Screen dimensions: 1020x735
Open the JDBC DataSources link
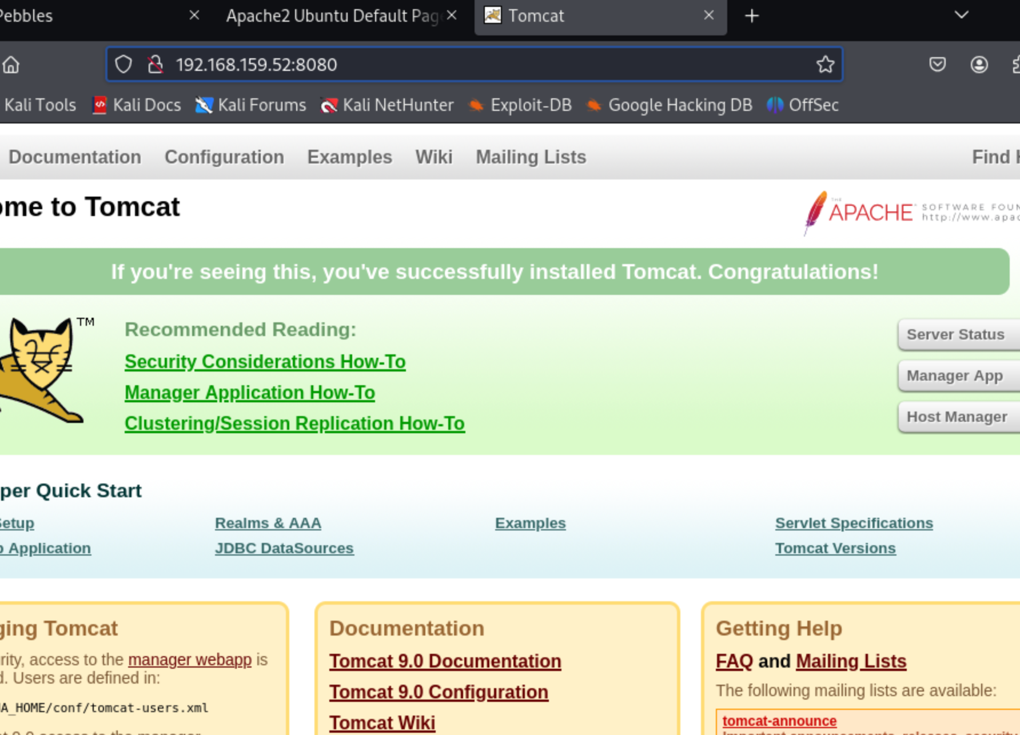click(284, 548)
